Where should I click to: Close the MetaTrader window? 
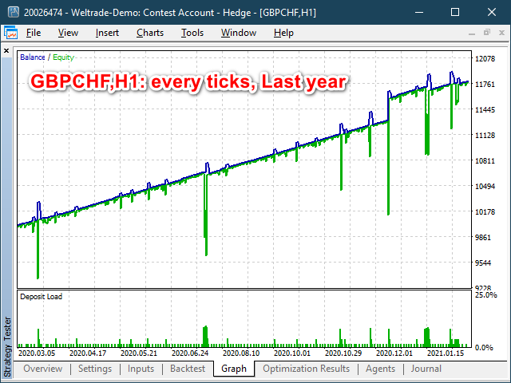(492, 13)
